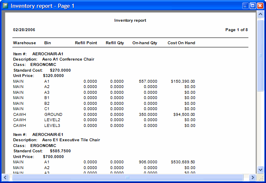Click the Refill Qty column header
The width and height of the screenshot is (266, 183).
[115, 43]
